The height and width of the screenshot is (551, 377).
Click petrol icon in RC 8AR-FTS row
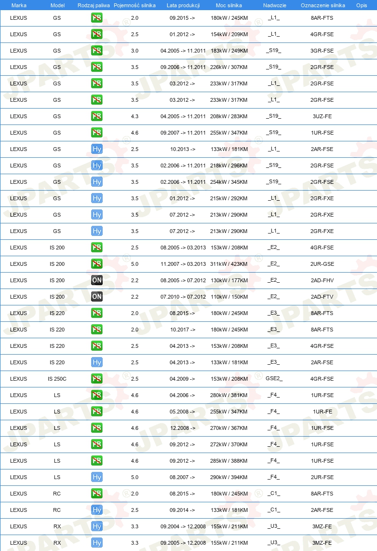96,494
